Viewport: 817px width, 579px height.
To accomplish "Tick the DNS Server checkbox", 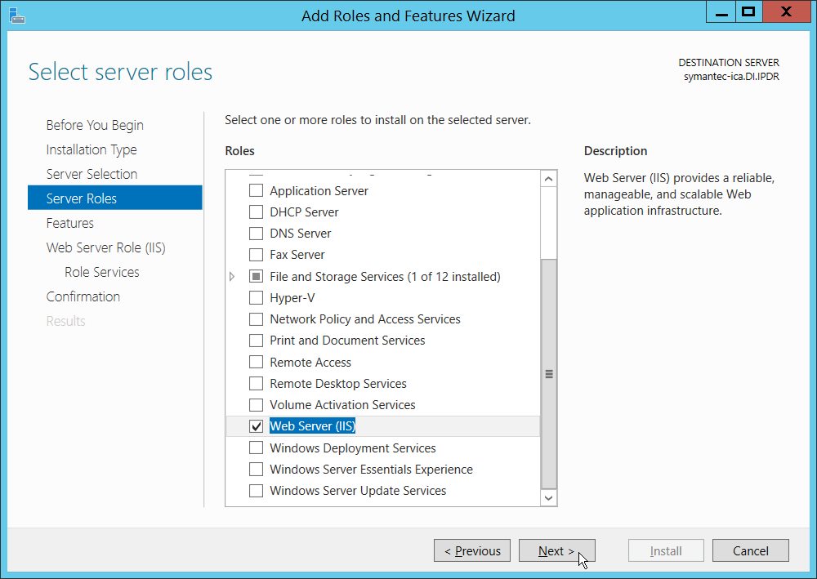I will (257, 234).
